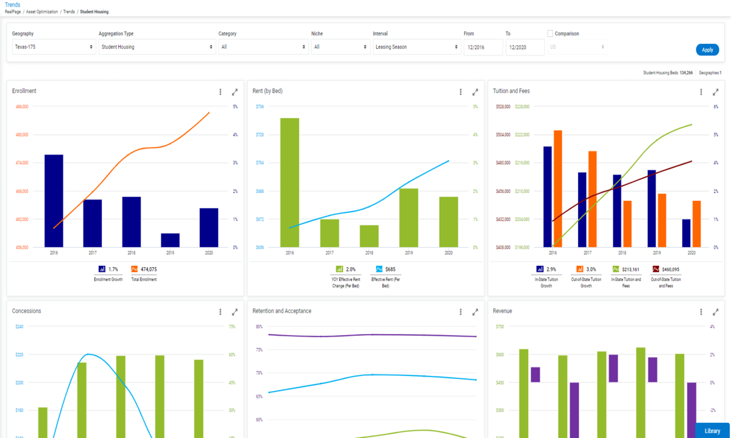This screenshot has height=438, width=731.
Task: Open the Category dropdown
Action: click(x=264, y=47)
